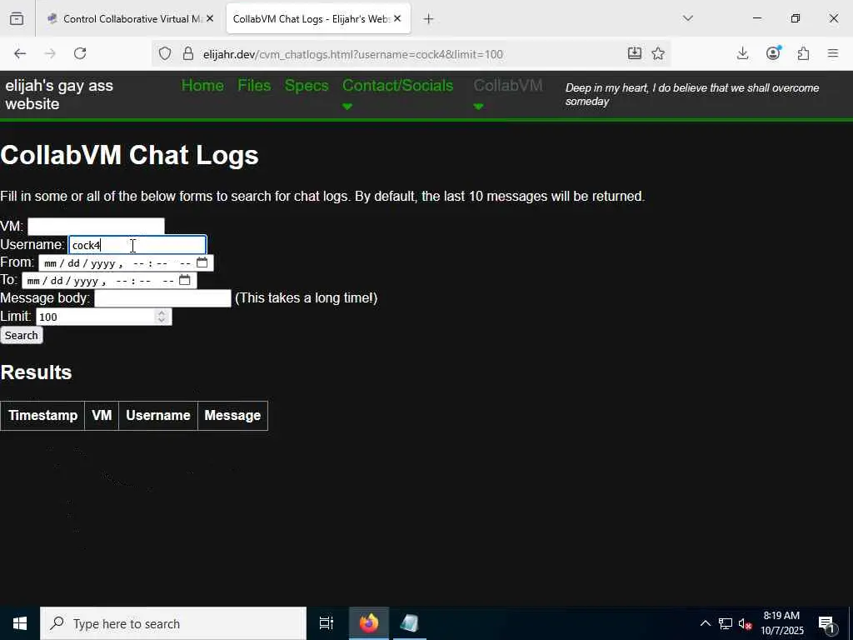
Task: Click the tracking protection shield icon
Action: [165, 54]
